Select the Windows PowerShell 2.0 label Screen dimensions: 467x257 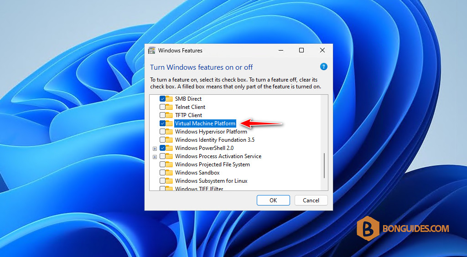[204, 148]
